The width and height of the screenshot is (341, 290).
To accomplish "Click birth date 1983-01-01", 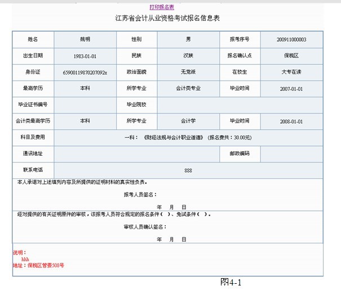I will coord(85,56).
